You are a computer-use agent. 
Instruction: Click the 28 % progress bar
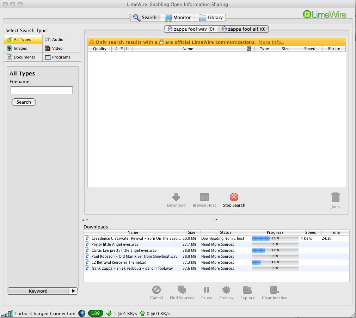[x=275, y=250]
